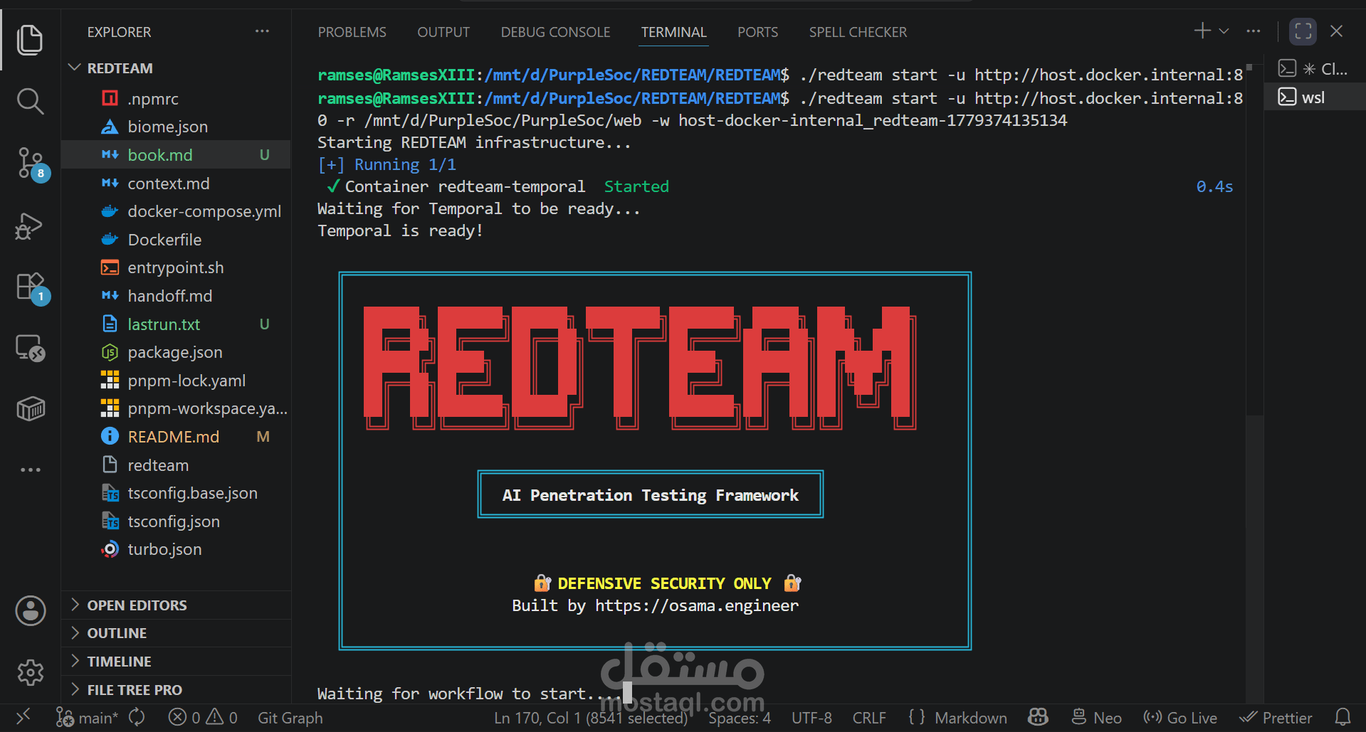Open Git Graph from status bar
Screen dimensions: 1366x732
290,718
